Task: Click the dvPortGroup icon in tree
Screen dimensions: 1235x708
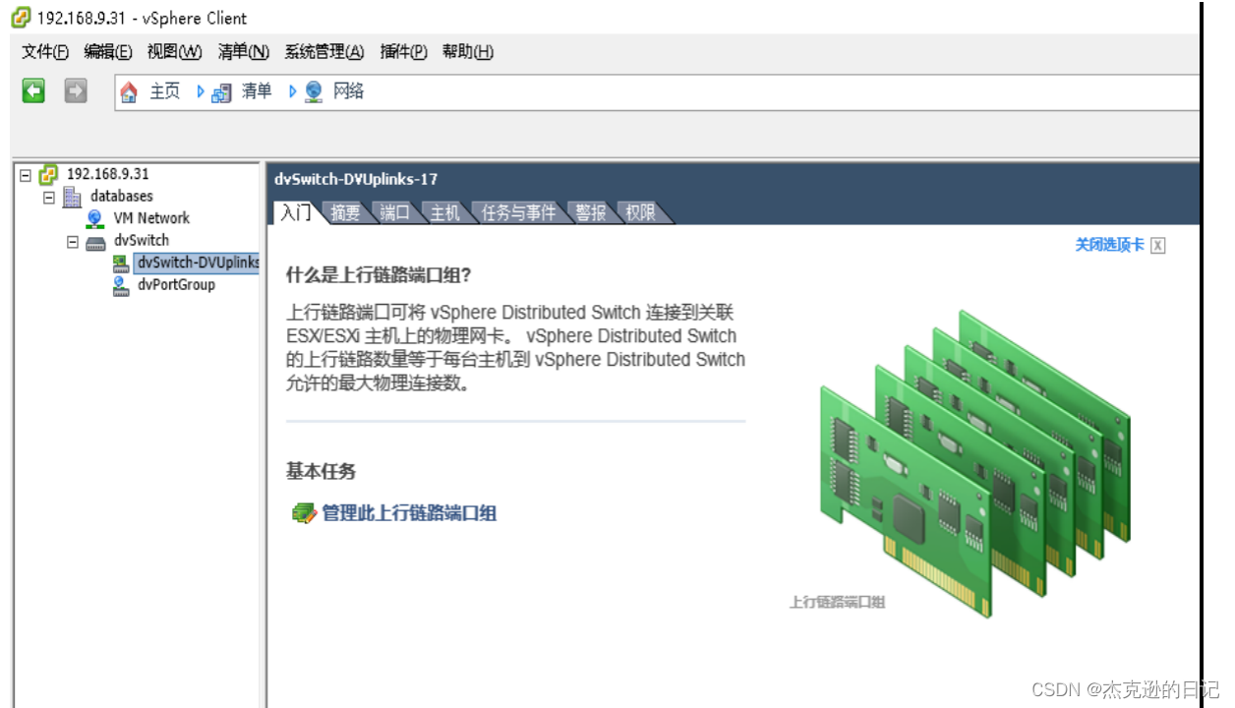Action: coord(121,285)
